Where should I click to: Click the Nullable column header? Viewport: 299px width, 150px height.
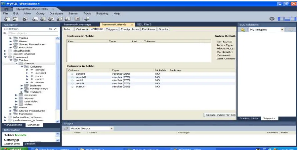coord(160,70)
